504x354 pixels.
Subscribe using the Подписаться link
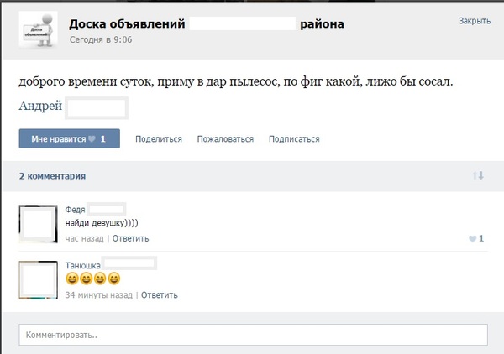pyautogui.click(x=294, y=139)
